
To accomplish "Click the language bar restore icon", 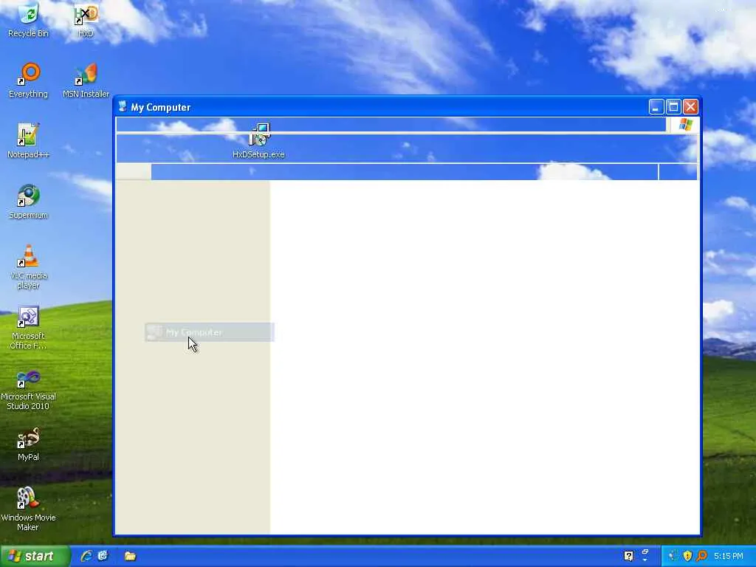I will (x=645, y=551).
